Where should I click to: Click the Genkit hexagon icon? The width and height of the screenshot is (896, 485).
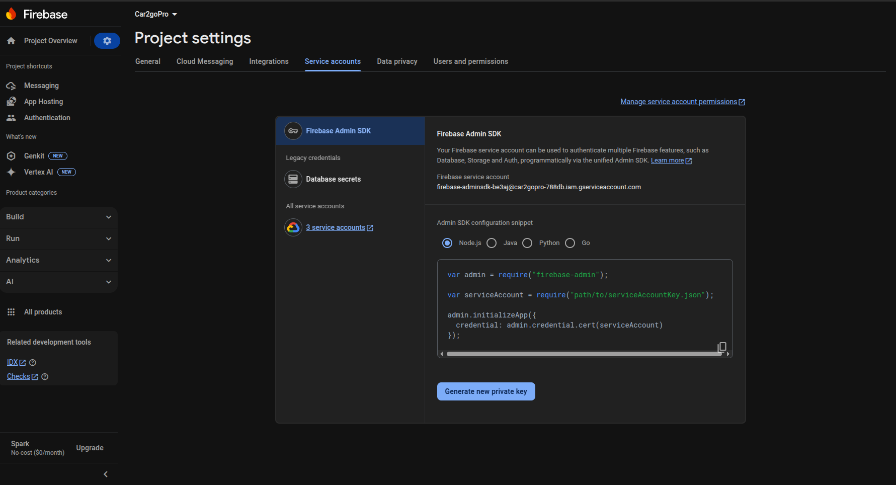click(11, 156)
